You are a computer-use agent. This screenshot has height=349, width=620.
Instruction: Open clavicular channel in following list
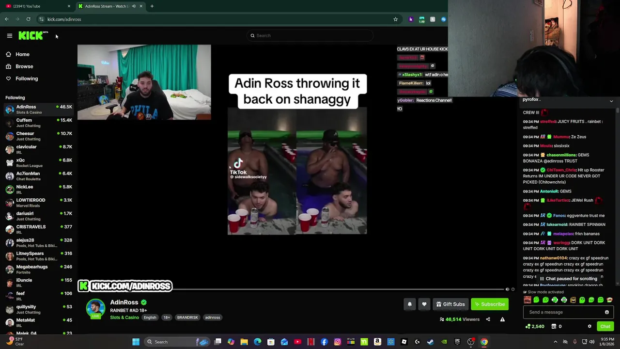pos(39,149)
